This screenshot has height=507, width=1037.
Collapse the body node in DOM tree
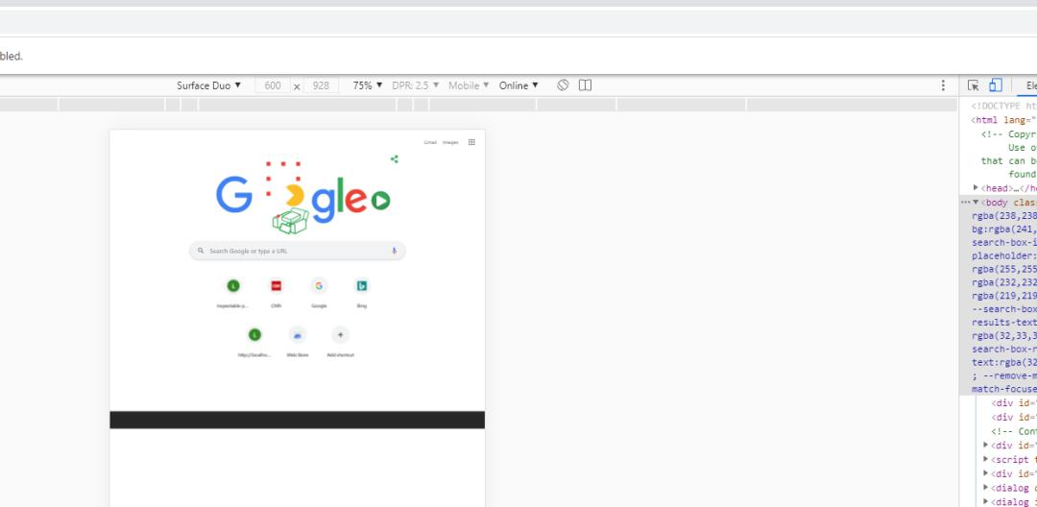977,203
